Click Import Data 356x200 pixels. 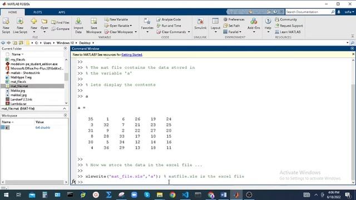tap(78, 26)
